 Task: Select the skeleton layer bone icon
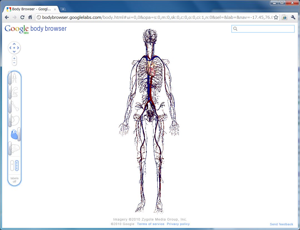(x=14, y=106)
